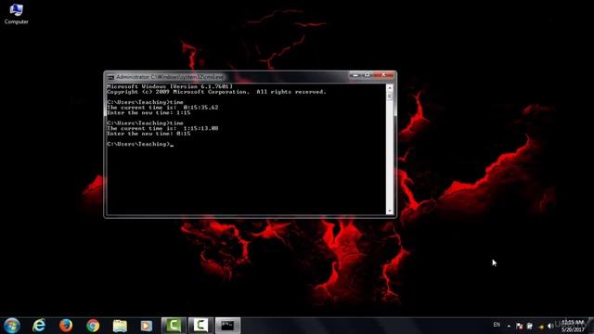Image resolution: width=594 pixels, height=334 pixels.
Task: Click the last C:\Users\Teaching> prompt line
Action: pos(140,145)
